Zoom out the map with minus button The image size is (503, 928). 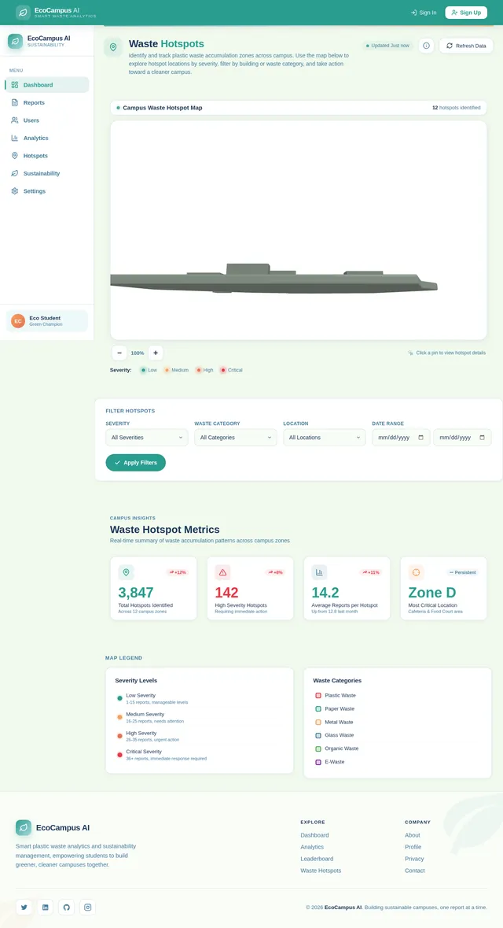pyautogui.click(x=119, y=353)
